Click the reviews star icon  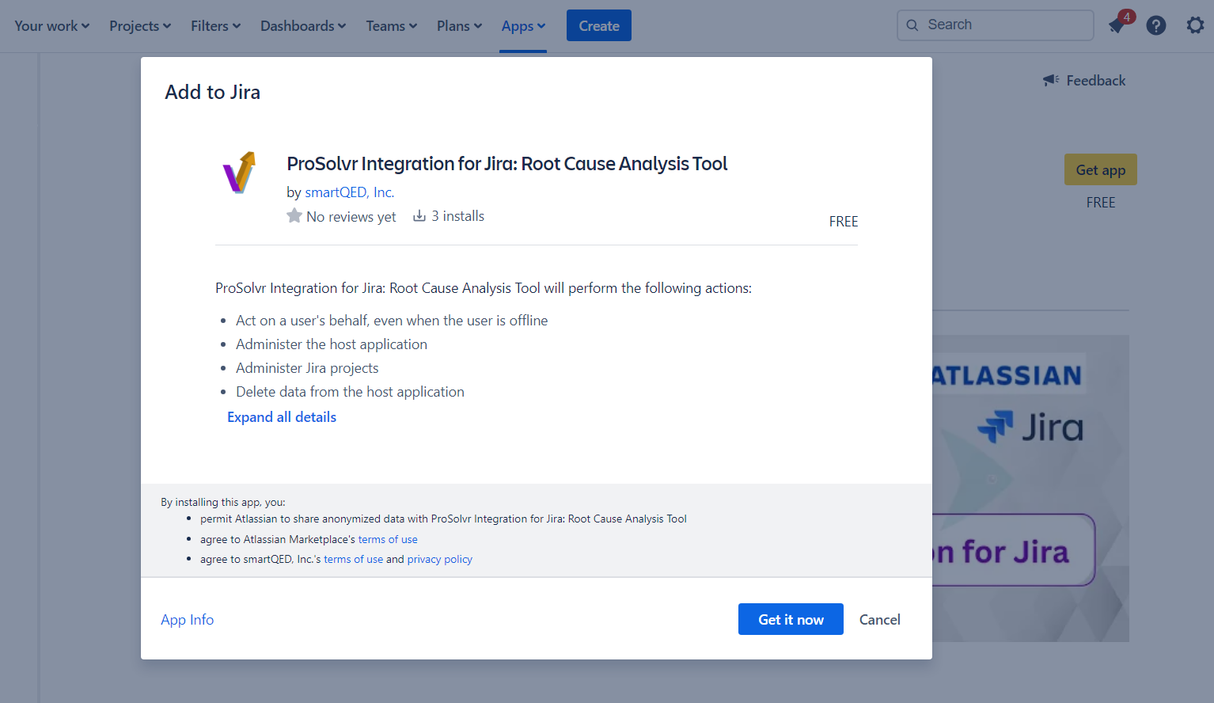[x=294, y=215]
